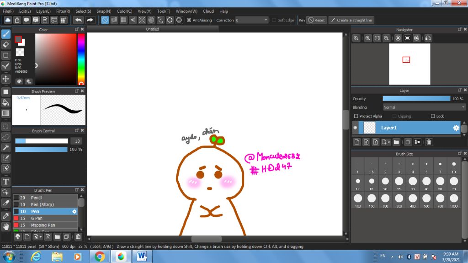Image resolution: width=468 pixels, height=263 pixels.
Task: Enable crisscross grid snap
Action: [x=123, y=20]
